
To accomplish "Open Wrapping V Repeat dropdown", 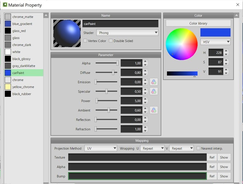I will tap(181, 148).
